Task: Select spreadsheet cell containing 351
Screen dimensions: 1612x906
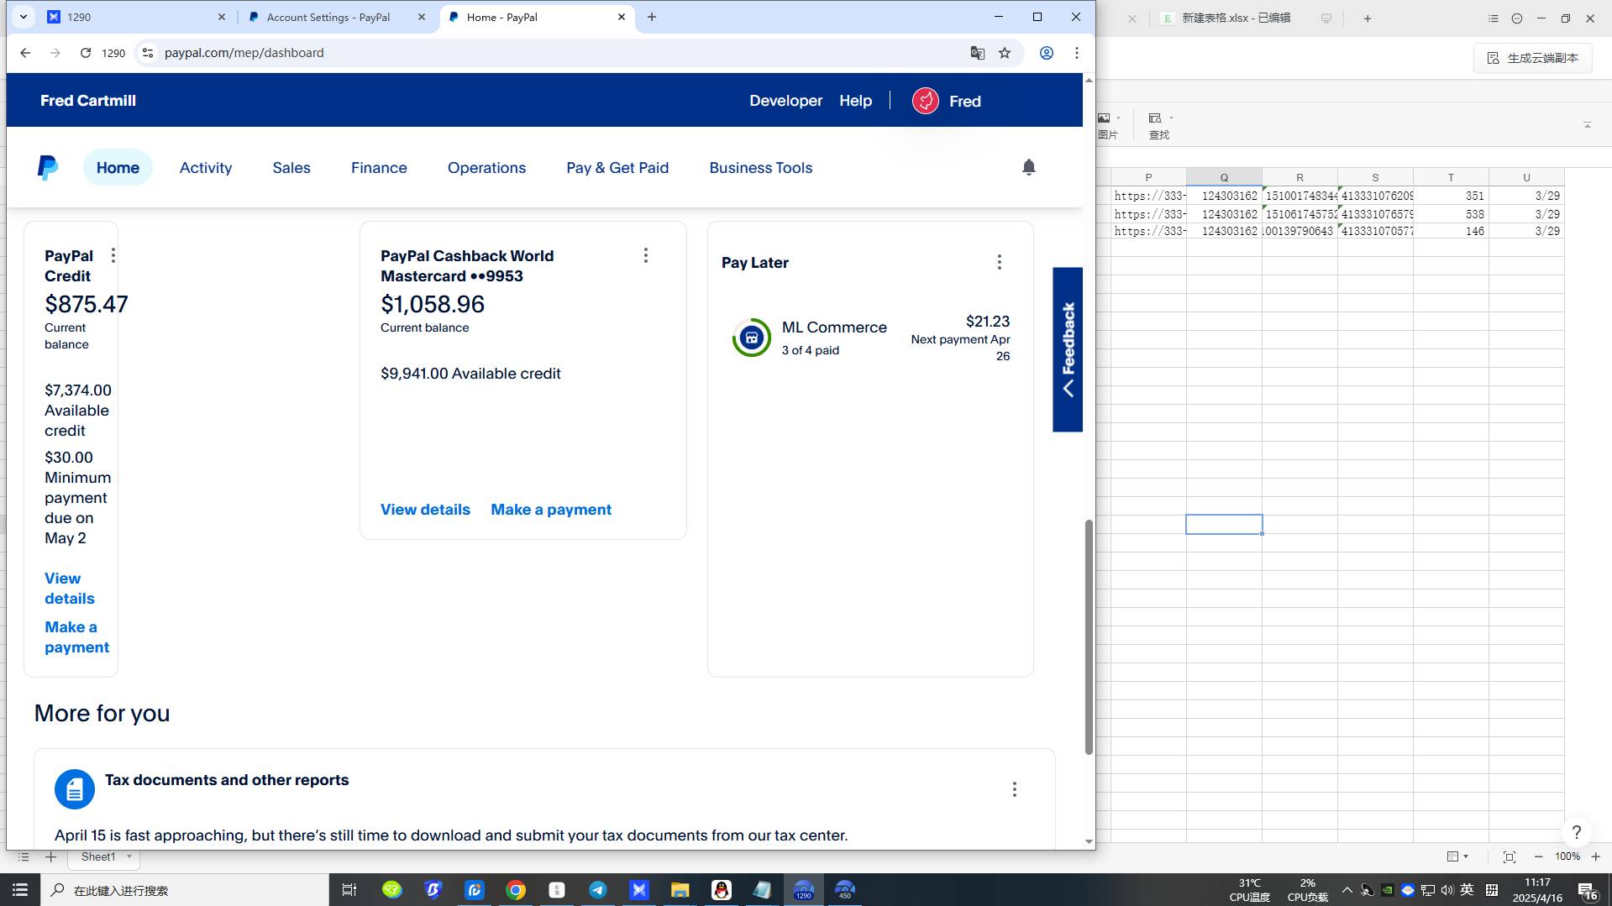Action: coord(1451,196)
